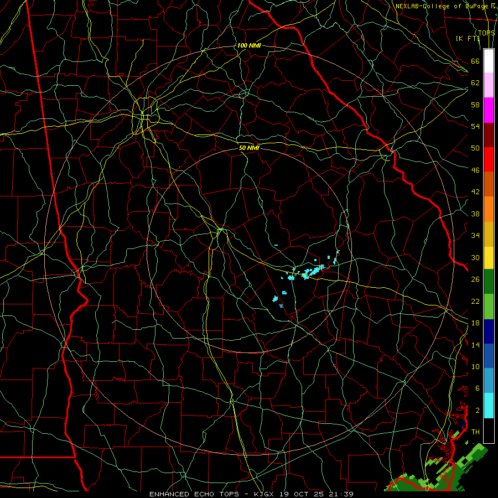Click the bright red 50K ft legend swatch
The image size is (498, 498).
pos(489,159)
